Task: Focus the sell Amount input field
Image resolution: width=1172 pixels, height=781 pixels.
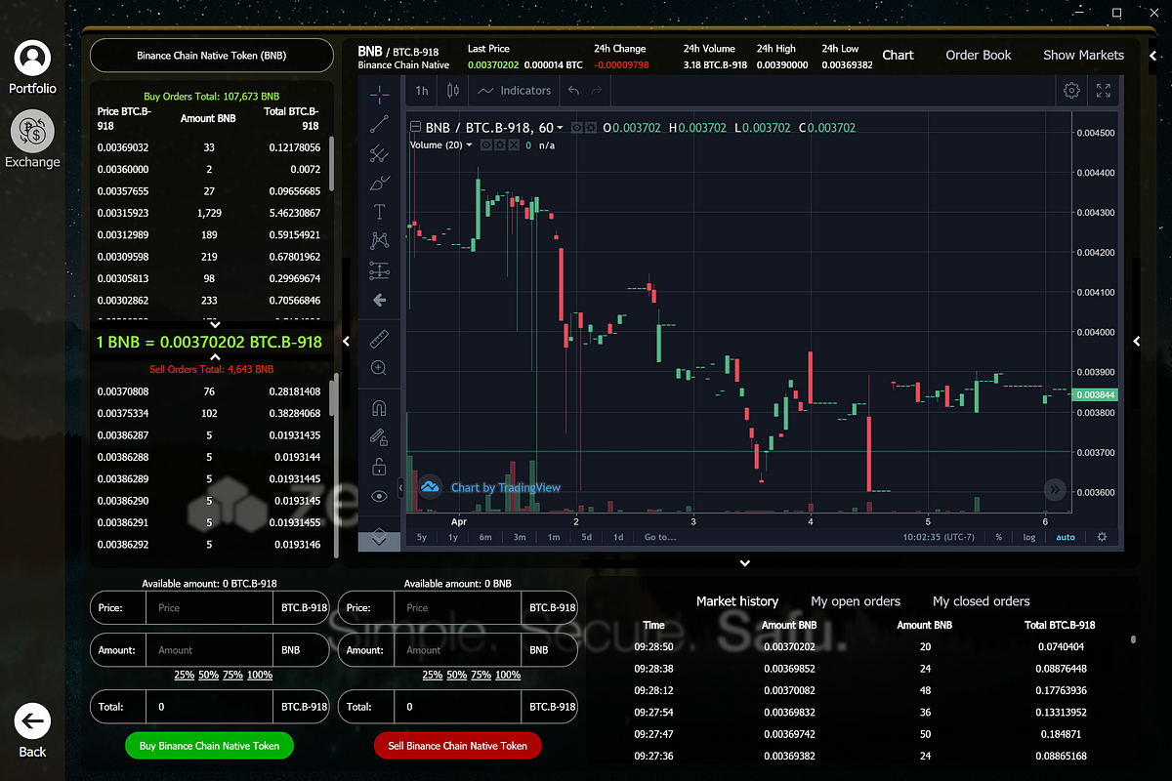Action: (x=458, y=649)
